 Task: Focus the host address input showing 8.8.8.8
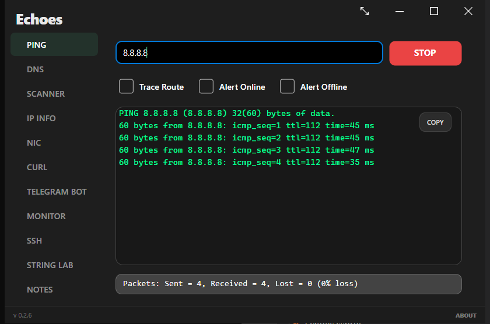point(249,52)
